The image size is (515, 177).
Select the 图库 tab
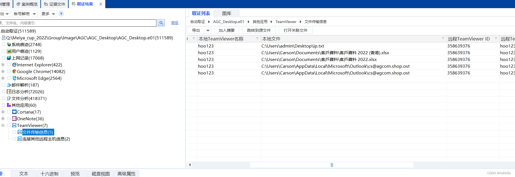(227, 13)
